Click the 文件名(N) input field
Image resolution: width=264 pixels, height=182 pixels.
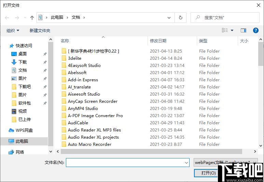coord(128,163)
